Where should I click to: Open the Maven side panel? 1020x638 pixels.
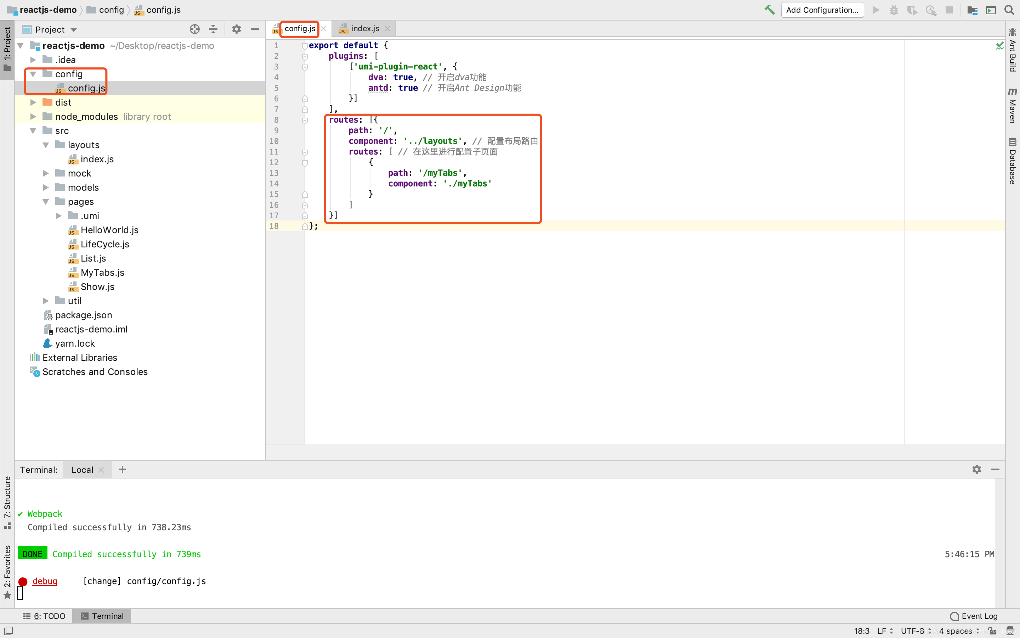(1013, 106)
